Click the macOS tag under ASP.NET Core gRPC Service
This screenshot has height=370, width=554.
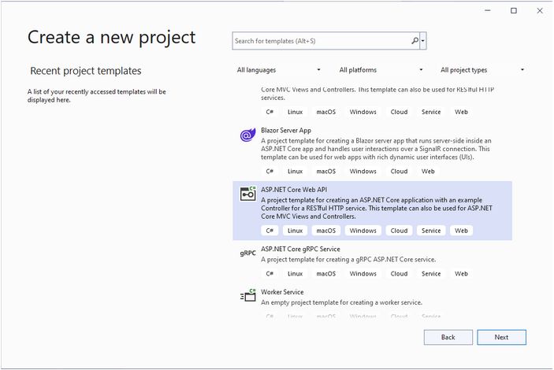pyautogui.click(x=325, y=274)
